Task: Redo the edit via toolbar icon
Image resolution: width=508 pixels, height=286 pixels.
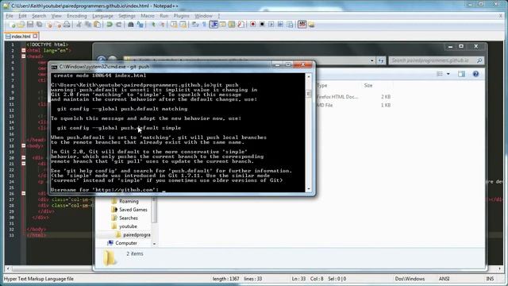Action: [118, 25]
